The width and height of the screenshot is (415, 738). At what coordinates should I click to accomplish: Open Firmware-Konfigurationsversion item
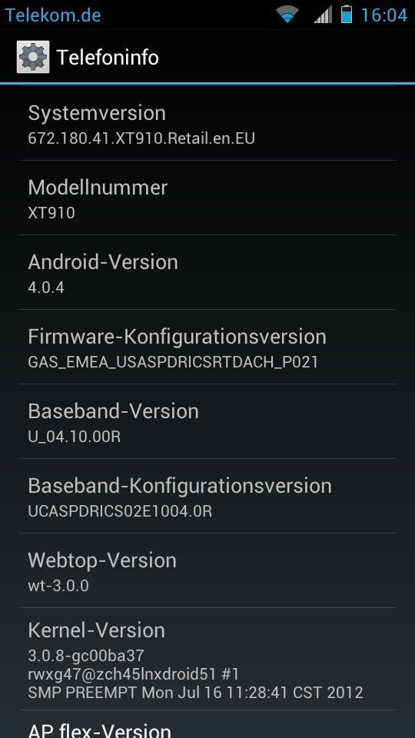207,347
